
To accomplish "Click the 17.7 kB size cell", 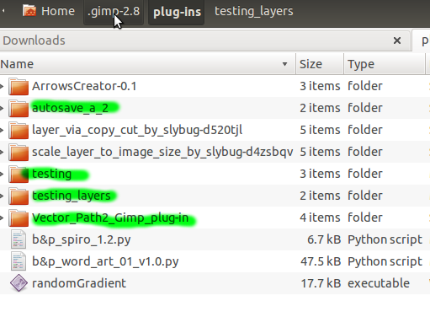I will [x=321, y=283].
